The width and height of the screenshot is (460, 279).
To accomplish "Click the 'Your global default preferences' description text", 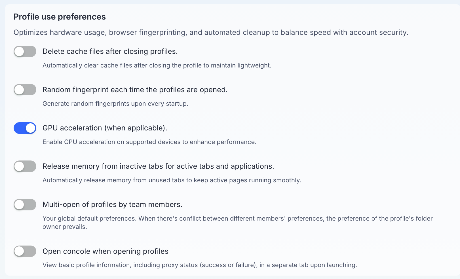I will (x=238, y=223).
